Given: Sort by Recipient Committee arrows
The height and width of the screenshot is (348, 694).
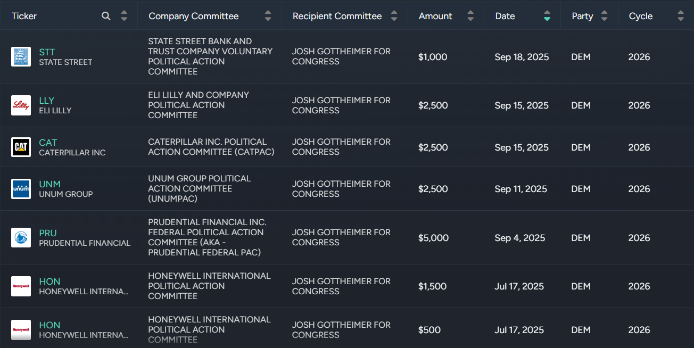Looking at the screenshot, I should (394, 16).
